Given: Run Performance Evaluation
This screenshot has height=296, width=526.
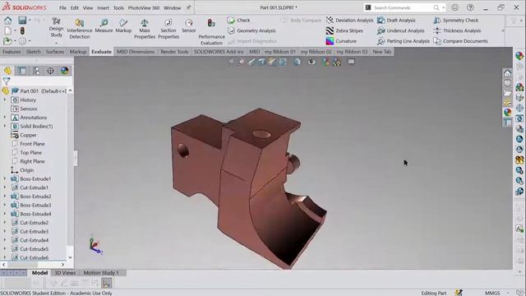Looking at the screenshot, I should tap(211, 32).
